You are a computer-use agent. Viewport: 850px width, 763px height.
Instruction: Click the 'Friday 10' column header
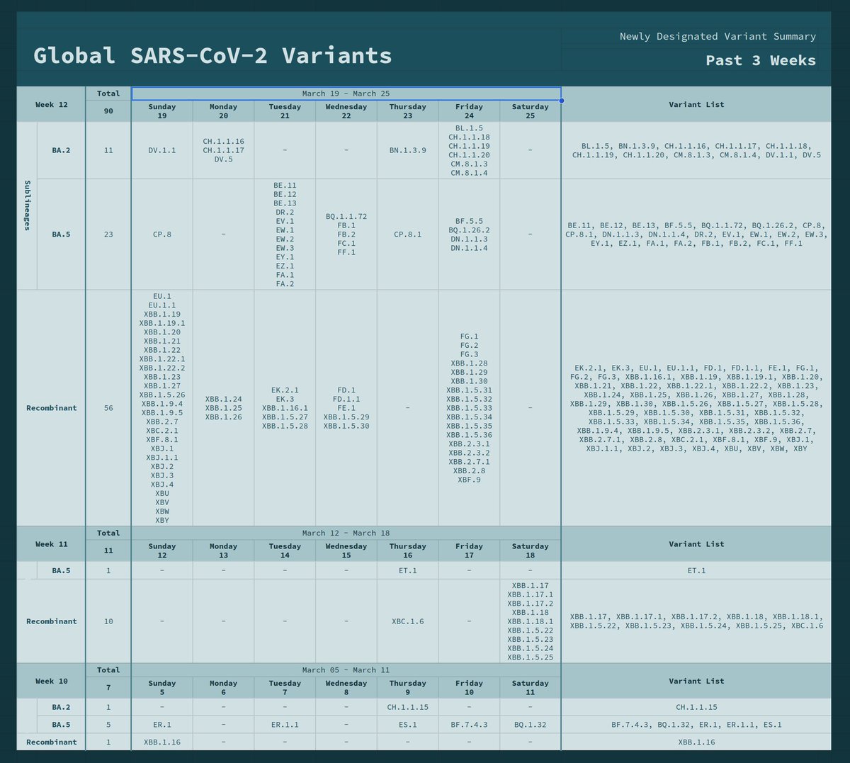click(469, 687)
